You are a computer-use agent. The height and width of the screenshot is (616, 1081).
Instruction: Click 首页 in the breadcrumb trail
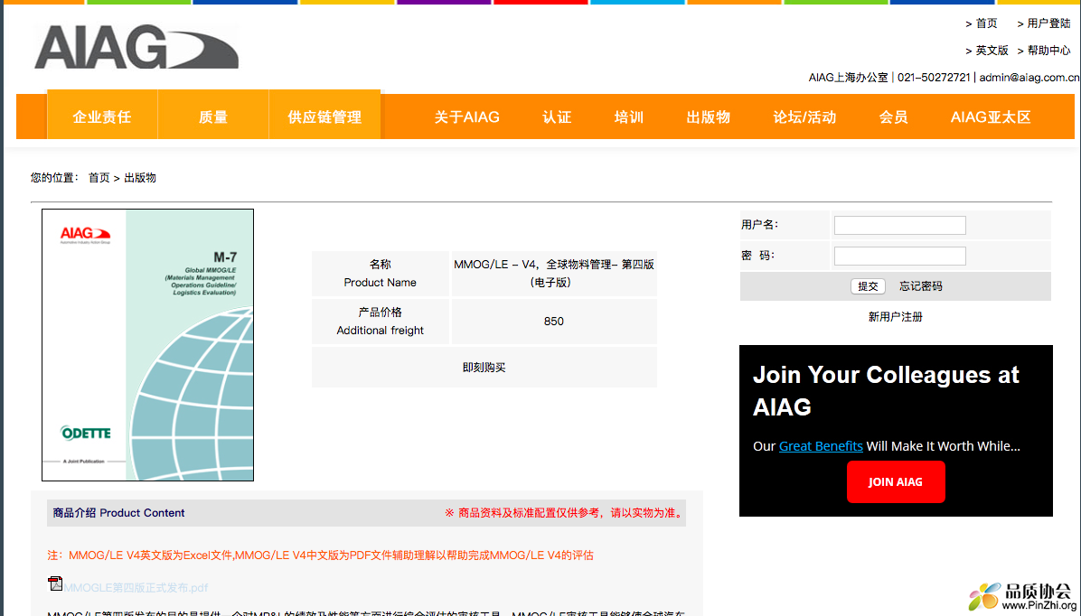99,178
